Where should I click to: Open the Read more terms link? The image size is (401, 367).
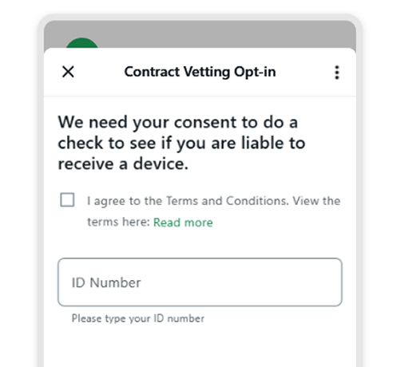click(183, 223)
